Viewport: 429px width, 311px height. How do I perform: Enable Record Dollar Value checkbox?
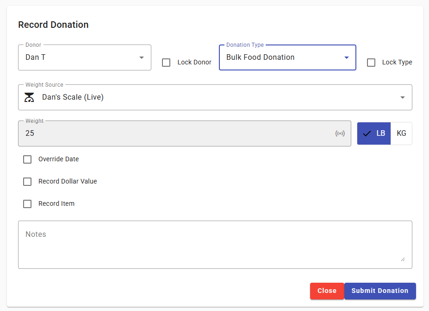(27, 182)
